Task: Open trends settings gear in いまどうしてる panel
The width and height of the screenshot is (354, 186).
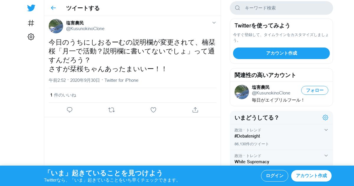Action: coord(325,118)
